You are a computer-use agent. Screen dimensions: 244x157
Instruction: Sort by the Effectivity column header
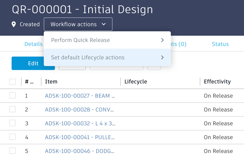(217, 81)
